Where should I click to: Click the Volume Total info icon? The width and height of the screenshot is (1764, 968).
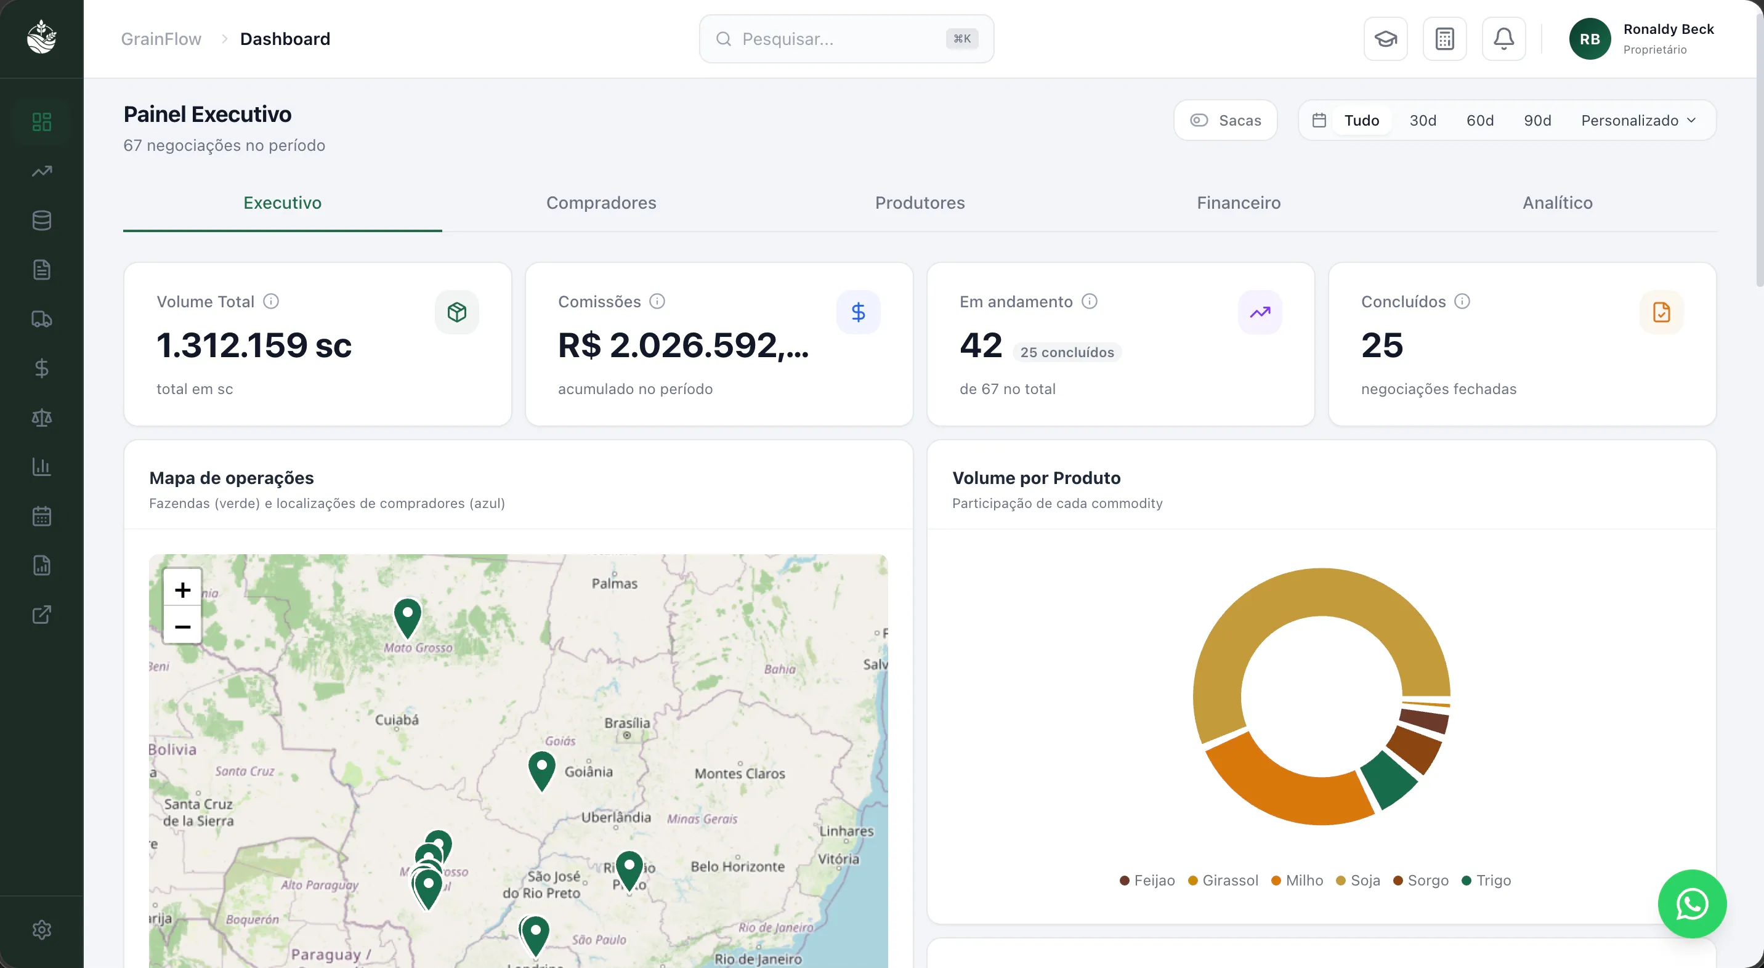(271, 301)
